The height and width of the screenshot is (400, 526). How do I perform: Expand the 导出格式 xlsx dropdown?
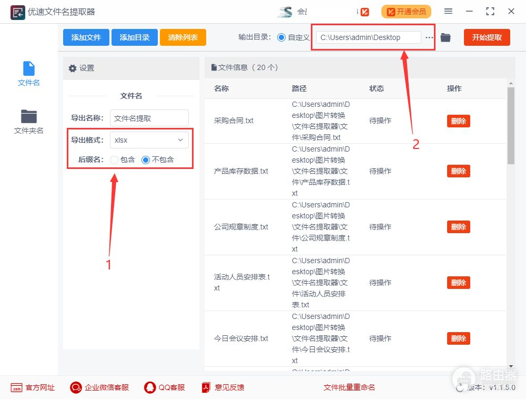[x=149, y=140]
